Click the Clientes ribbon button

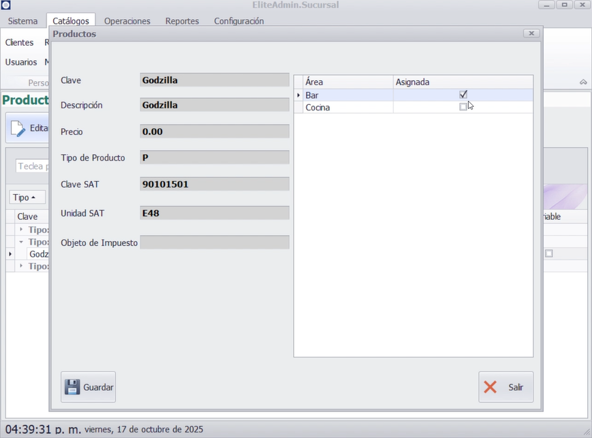coord(19,42)
